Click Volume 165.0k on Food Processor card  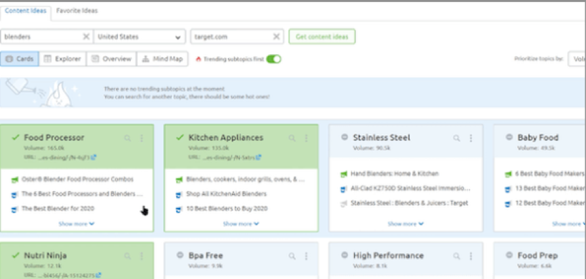[x=44, y=148]
